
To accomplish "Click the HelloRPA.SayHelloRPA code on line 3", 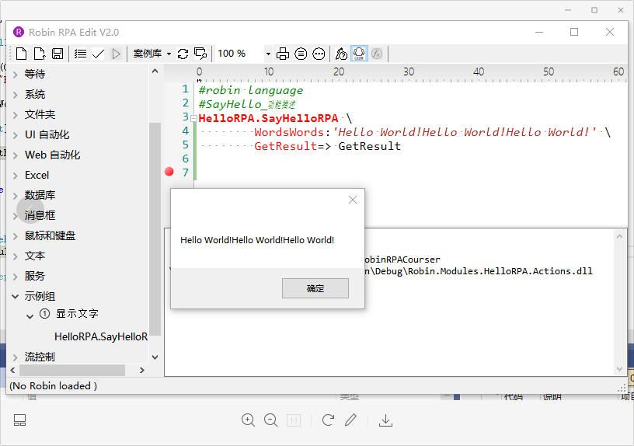I will click(268, 118).
